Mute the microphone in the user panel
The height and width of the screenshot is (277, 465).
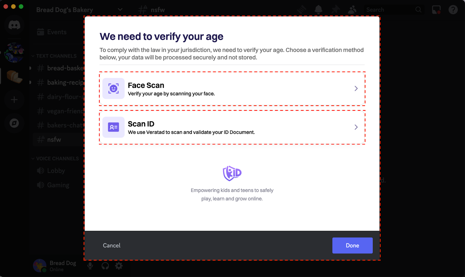[90, 266]
